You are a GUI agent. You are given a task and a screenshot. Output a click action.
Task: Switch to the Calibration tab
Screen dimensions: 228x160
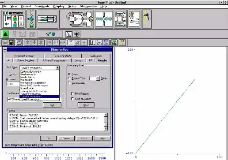[x=96, y=56]
